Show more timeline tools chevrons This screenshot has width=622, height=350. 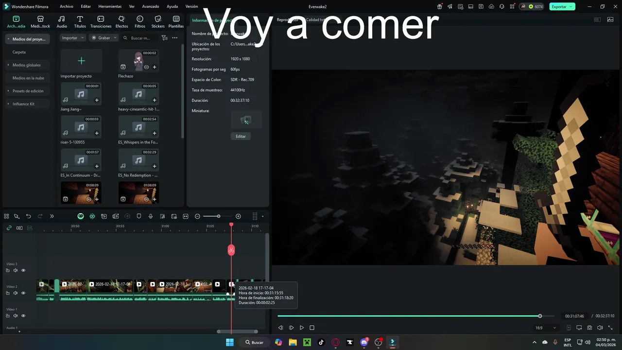point(52,216)
